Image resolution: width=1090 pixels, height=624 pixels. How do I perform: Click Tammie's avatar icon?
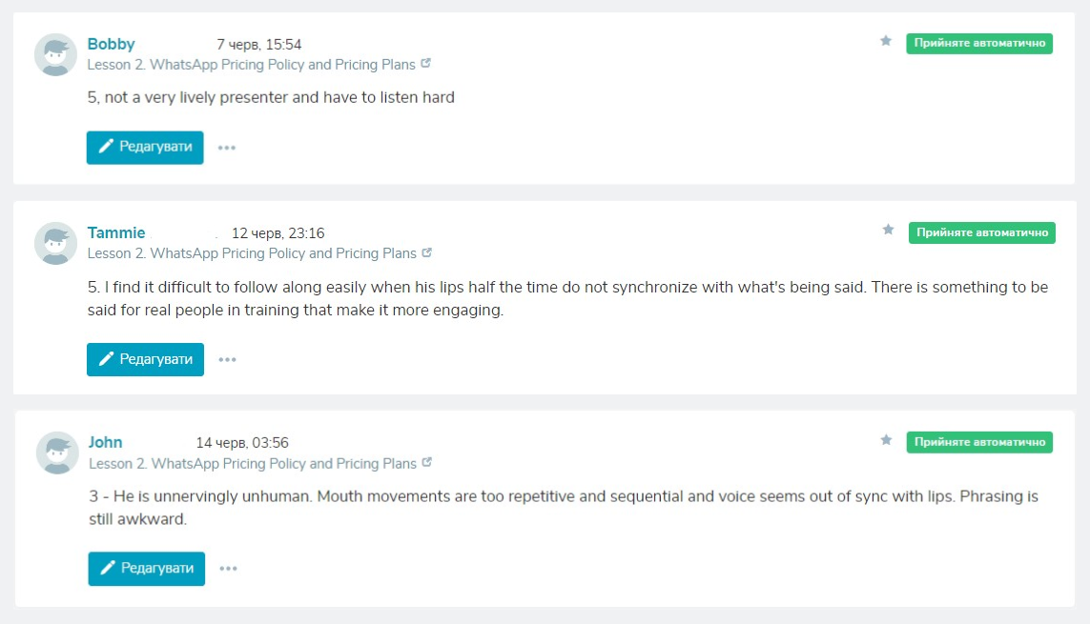tap(55, 243)
